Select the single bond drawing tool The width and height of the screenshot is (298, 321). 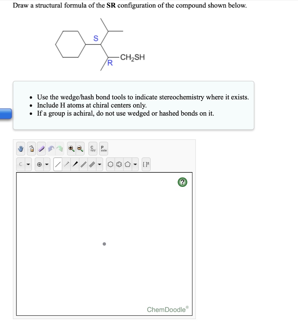click(58, 164)
